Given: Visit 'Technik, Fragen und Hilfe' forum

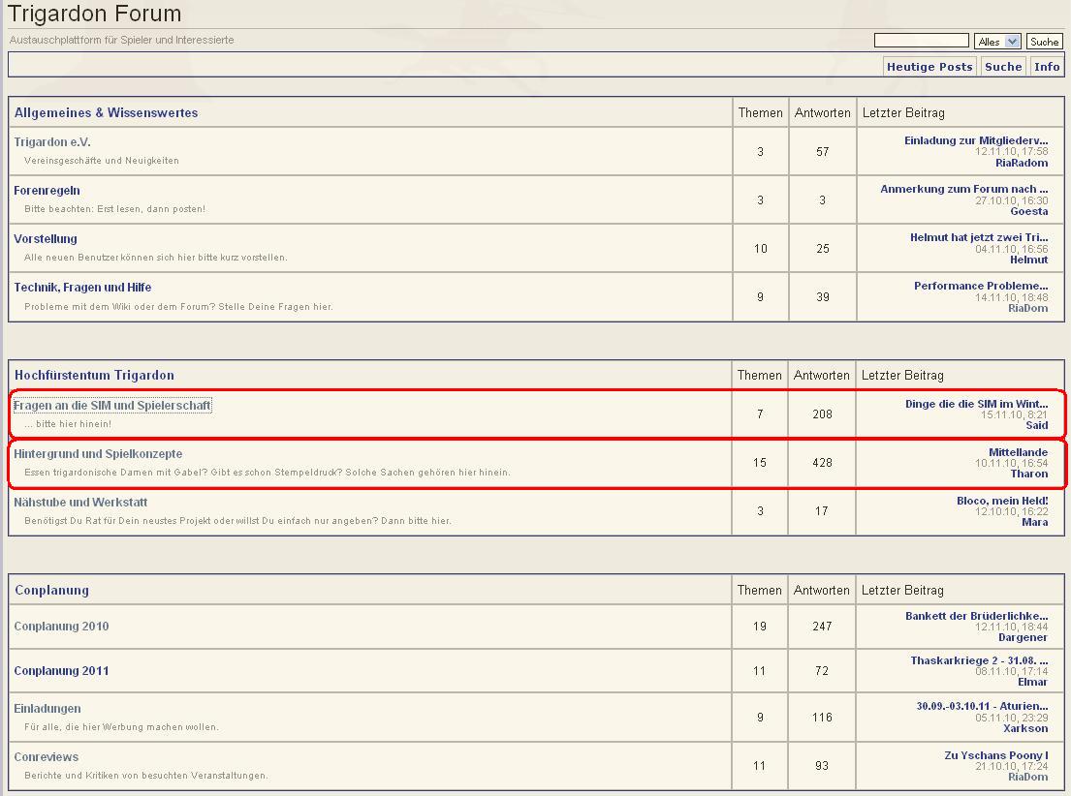Looking at the screenshot, I should [82, 288].
